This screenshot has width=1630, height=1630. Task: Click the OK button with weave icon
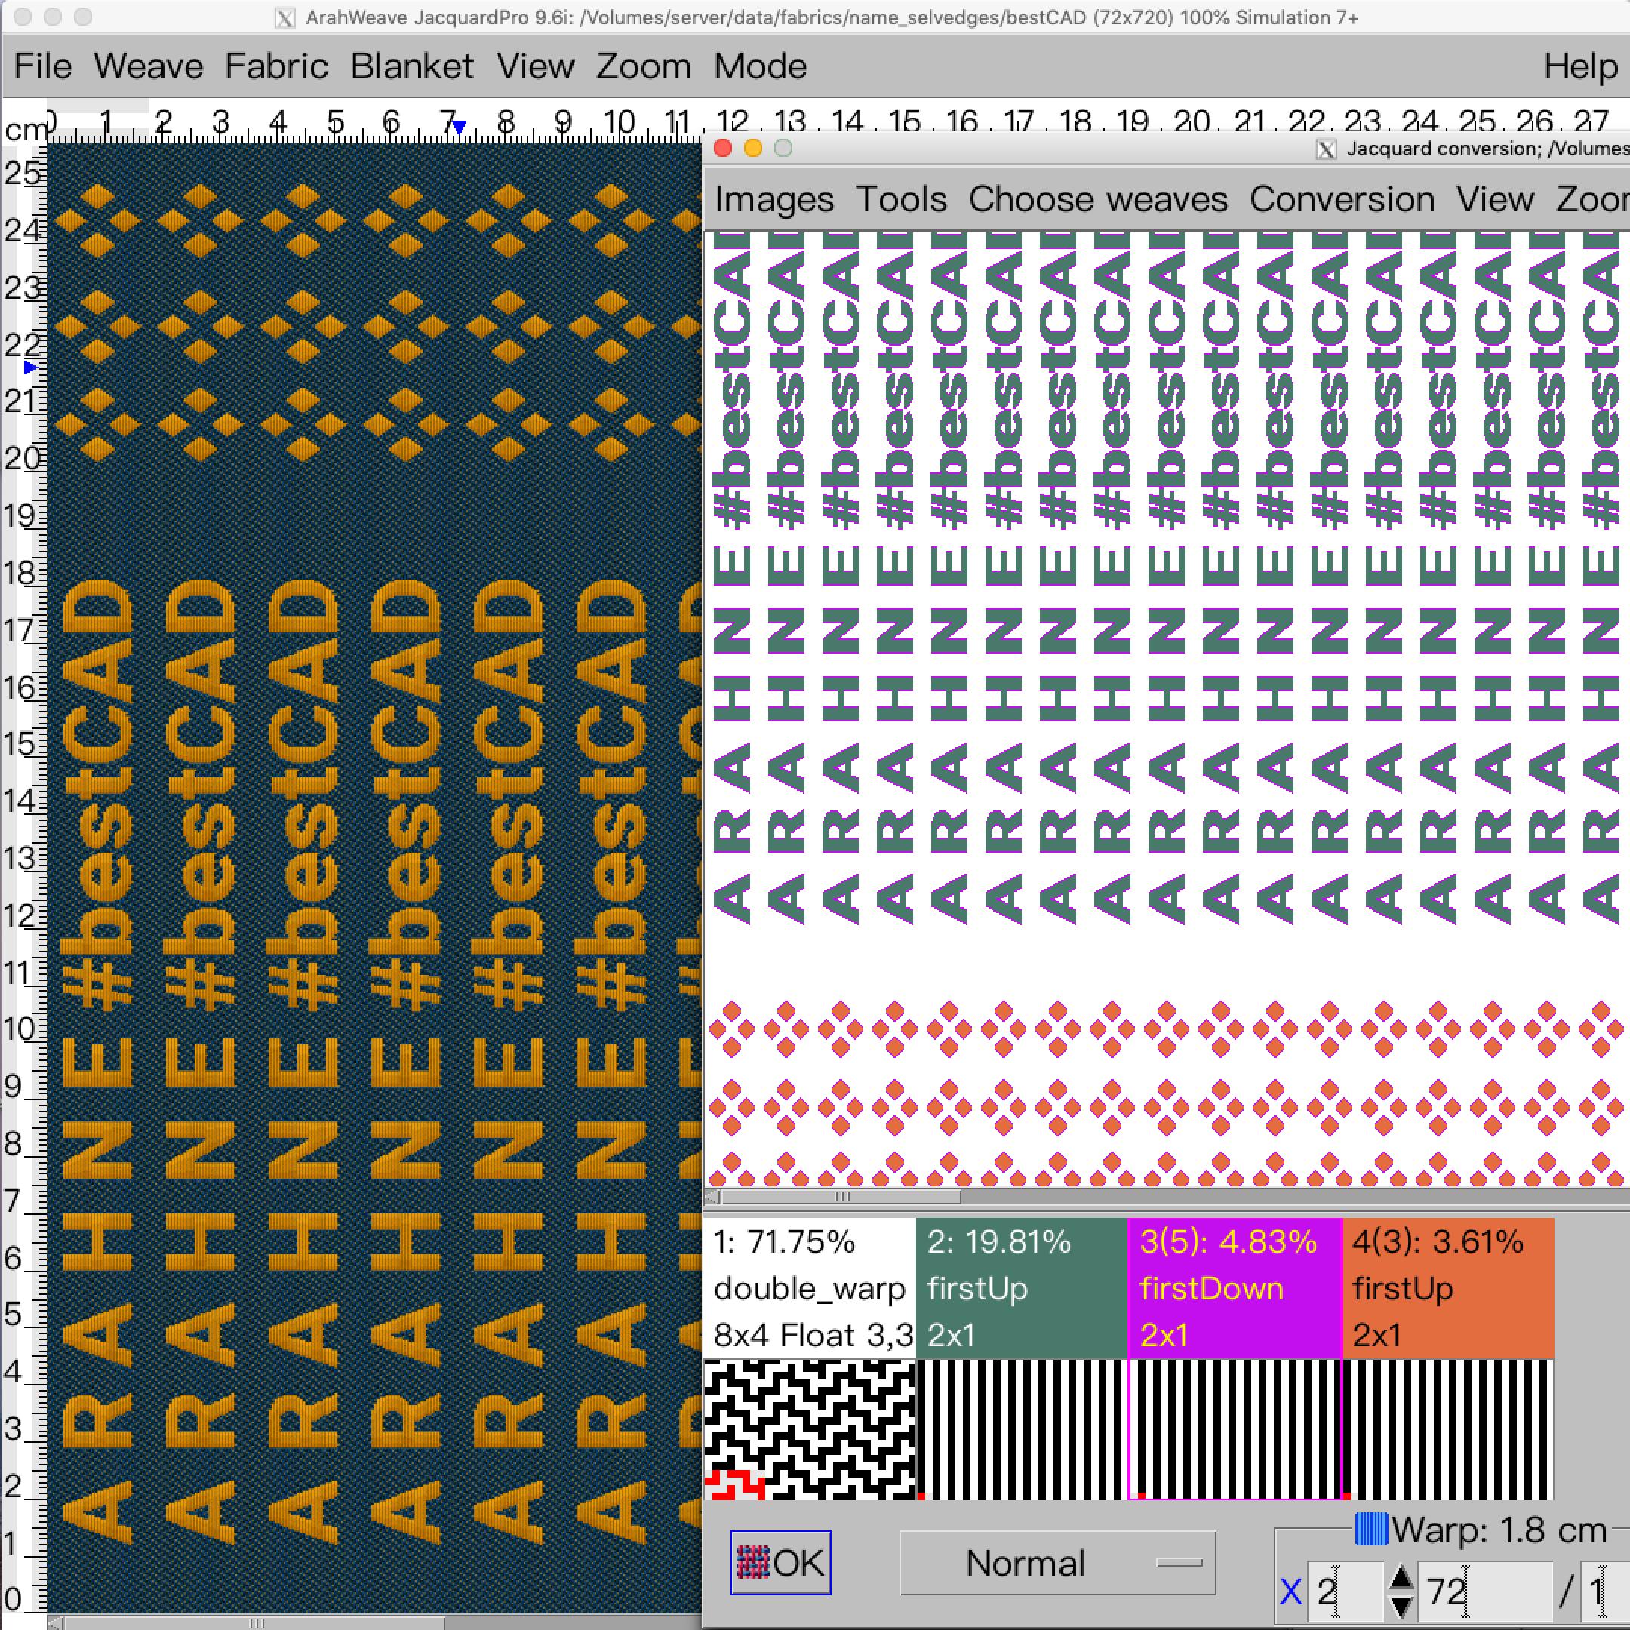pos(780,1563)
